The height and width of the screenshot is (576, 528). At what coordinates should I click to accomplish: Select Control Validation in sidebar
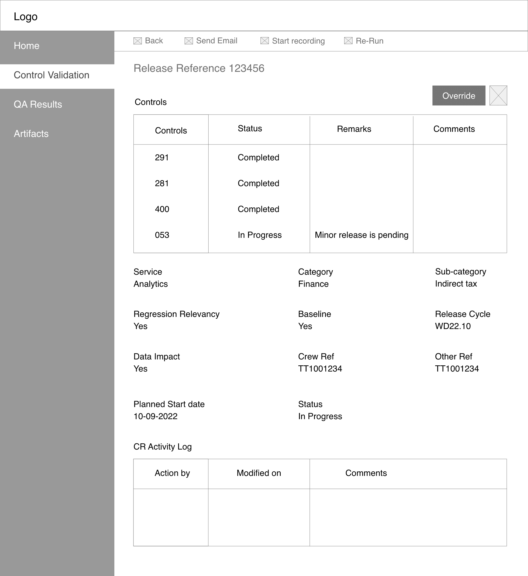coord(51,75)
